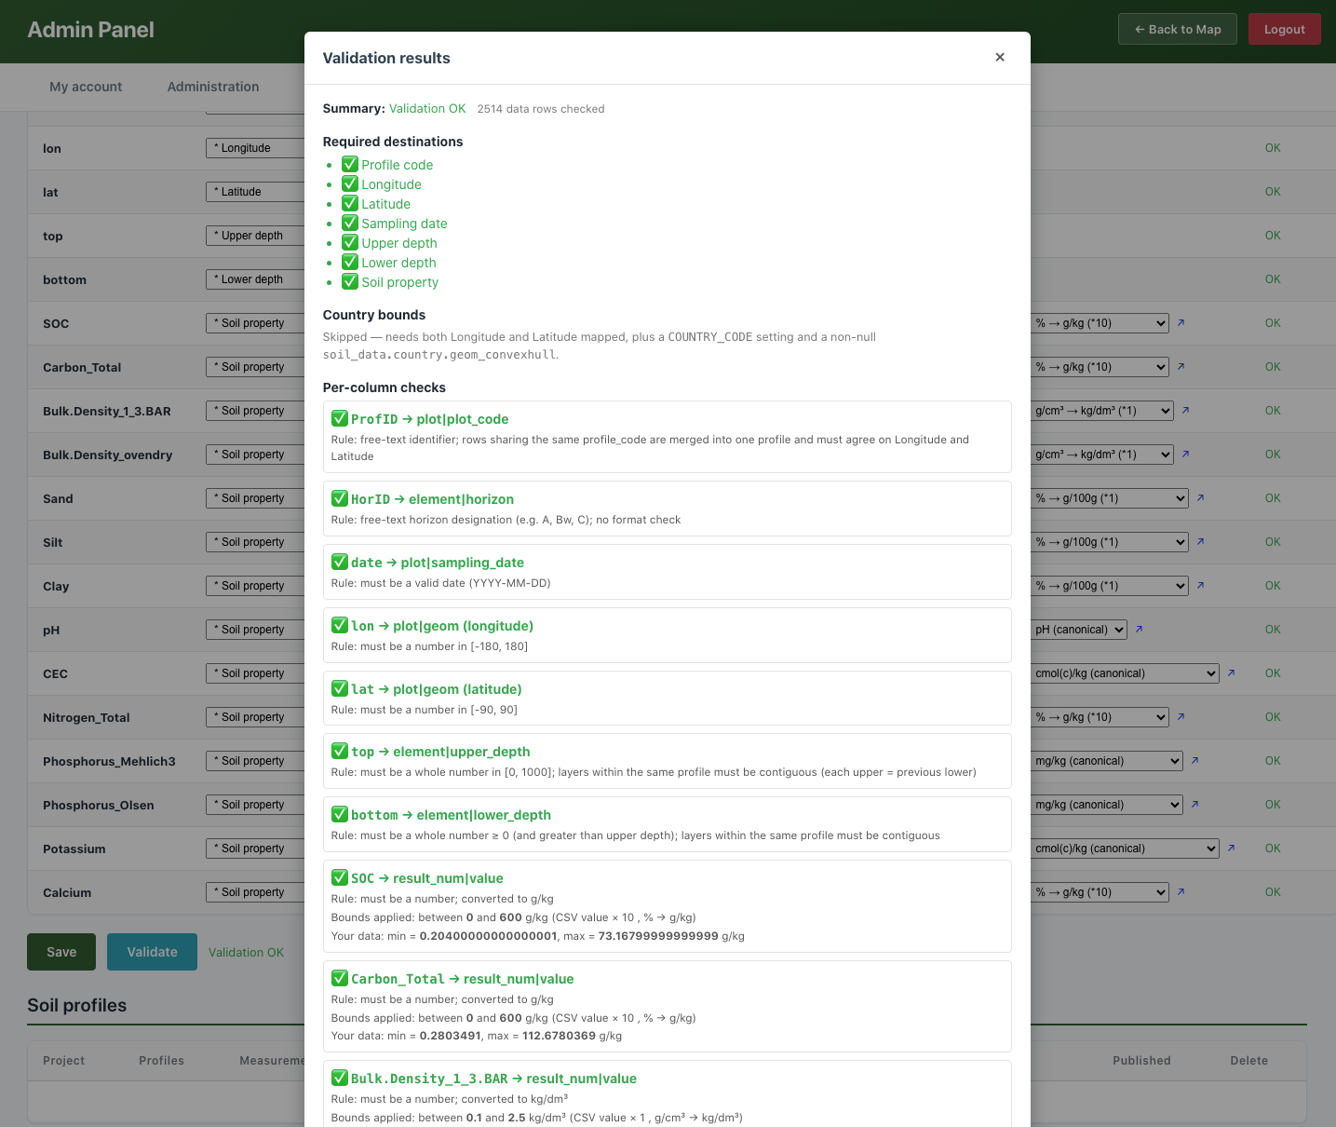Viewport: 1336px width, 1127px height.
Task: Open link icon in Sand row
Action: click(1200, 498)
